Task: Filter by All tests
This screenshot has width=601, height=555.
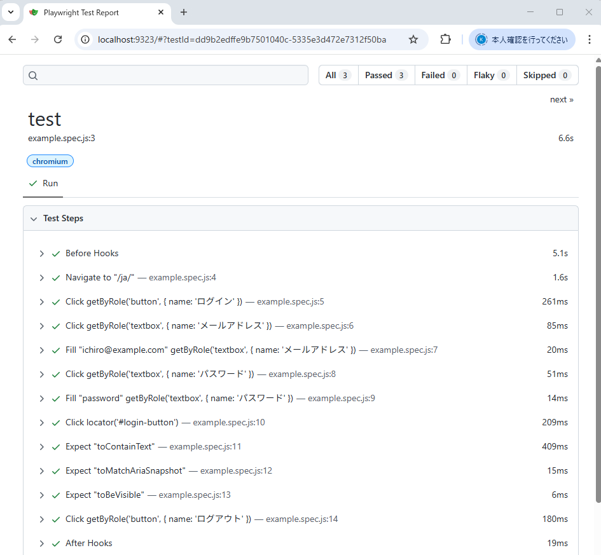Action: click(338, 75)
